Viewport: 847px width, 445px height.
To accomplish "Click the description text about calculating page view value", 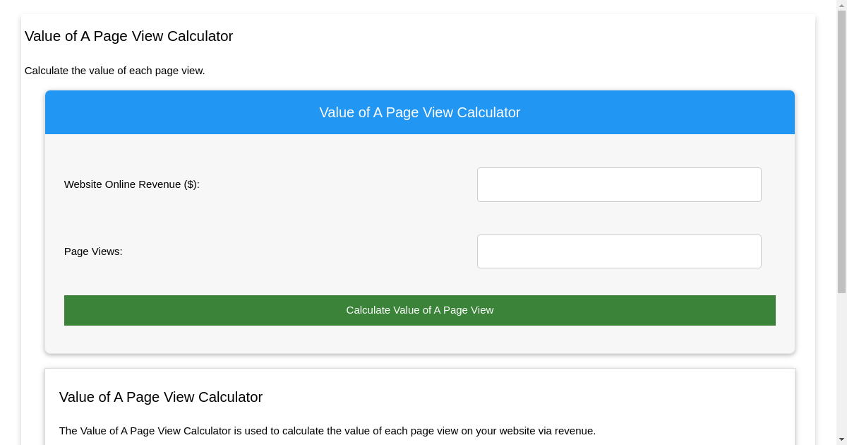I will tap(115, 71).
